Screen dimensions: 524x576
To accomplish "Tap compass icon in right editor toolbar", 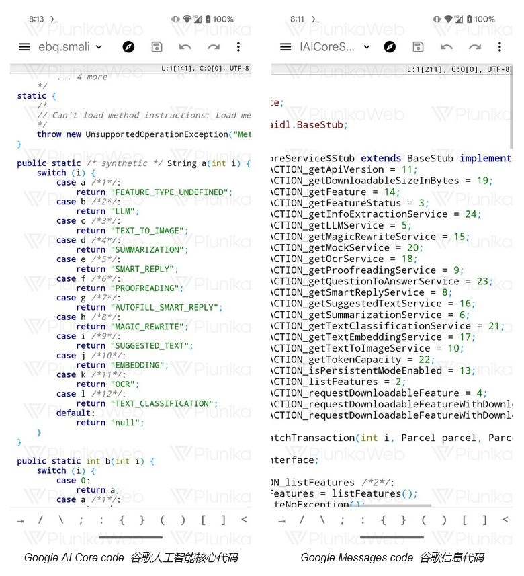I will pos(390,47).
